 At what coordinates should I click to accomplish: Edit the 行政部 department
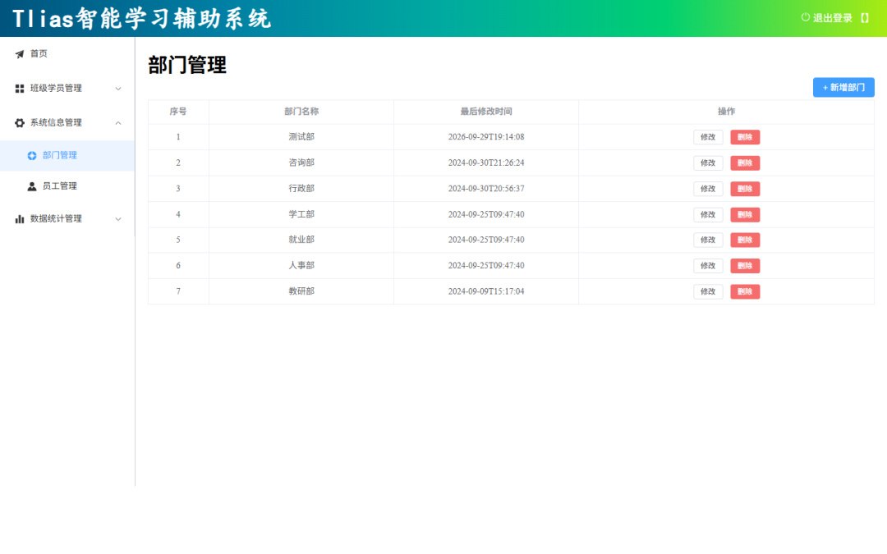(708, 189)
